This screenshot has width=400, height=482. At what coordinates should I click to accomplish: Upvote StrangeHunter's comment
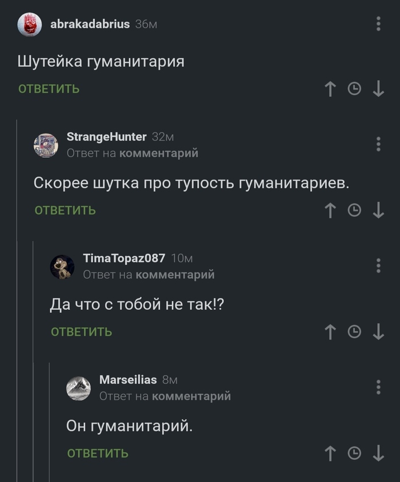330,210
